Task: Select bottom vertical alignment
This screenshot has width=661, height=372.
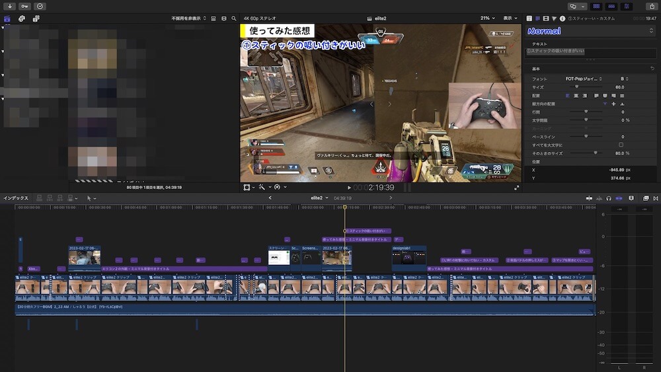Action: pos(622,104)
